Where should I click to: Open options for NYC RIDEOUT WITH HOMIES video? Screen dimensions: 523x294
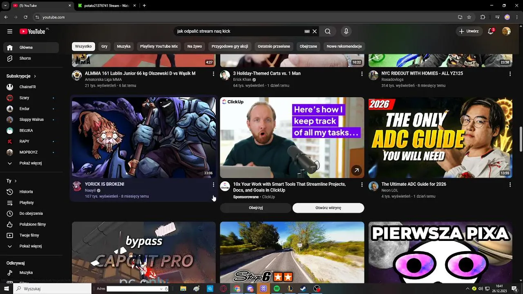tap(510, 74)
